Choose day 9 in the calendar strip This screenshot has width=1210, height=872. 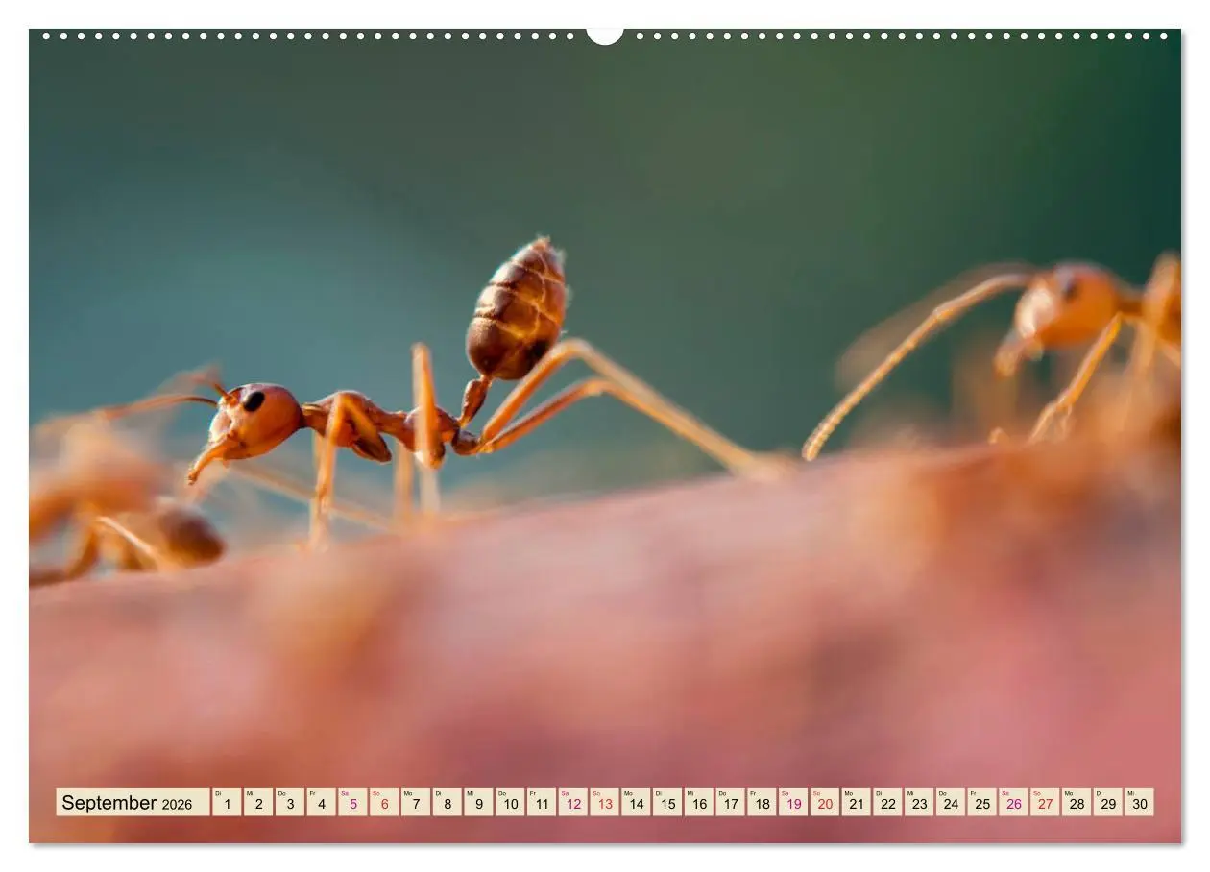point(478,803)
